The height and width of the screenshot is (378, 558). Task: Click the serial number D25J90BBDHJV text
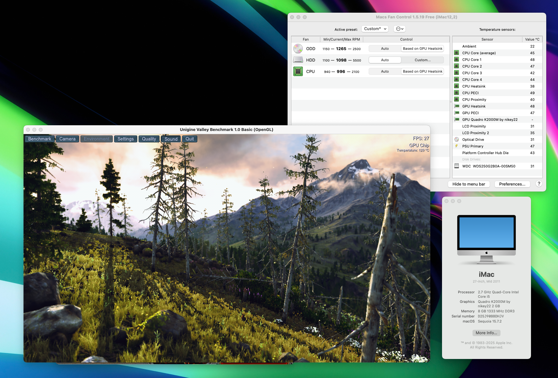point(491,316)
